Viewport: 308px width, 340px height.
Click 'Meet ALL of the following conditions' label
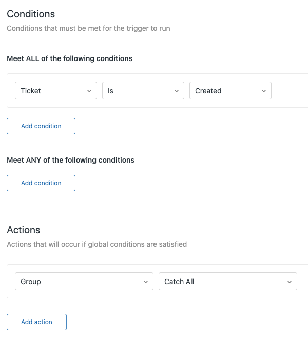tap(69, 58)
